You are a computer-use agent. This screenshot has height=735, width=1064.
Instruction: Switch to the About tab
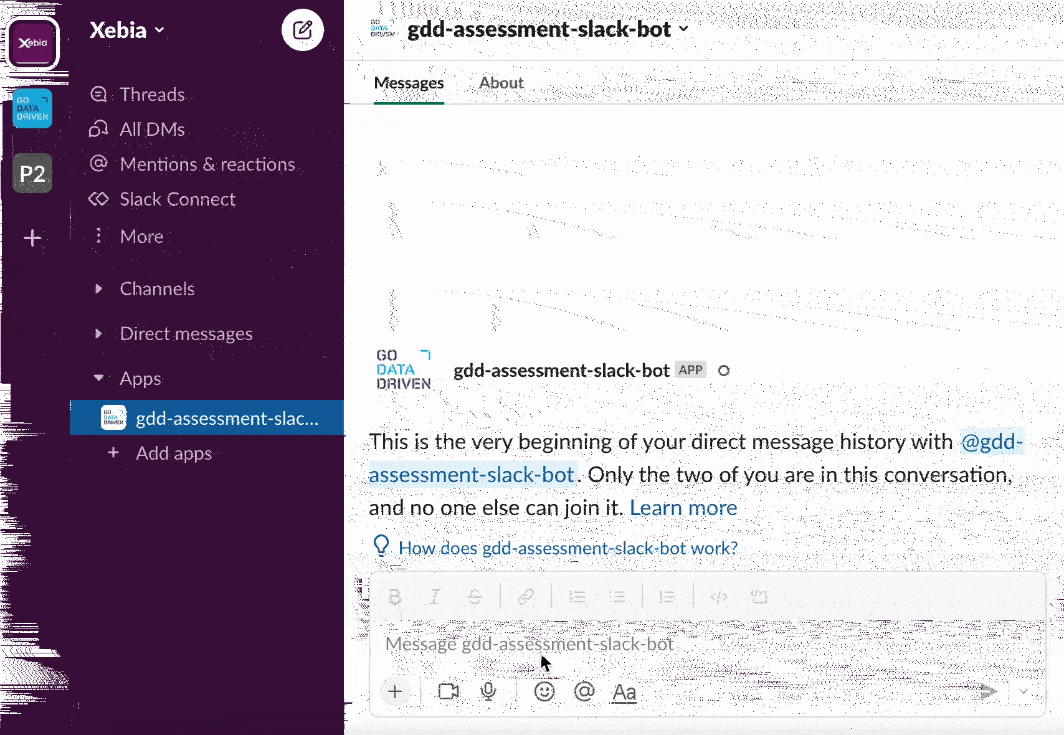501,83
